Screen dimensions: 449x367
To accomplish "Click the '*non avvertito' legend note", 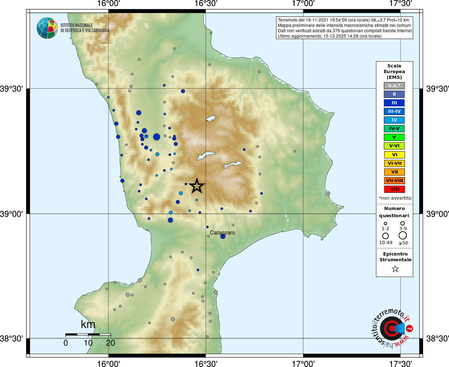I will coord(395,198).
